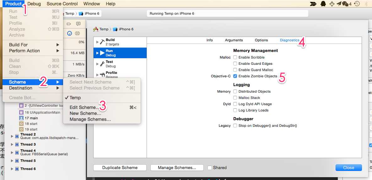
Task: Click the spool icon of Thread 2
Action: click(17, 136)
